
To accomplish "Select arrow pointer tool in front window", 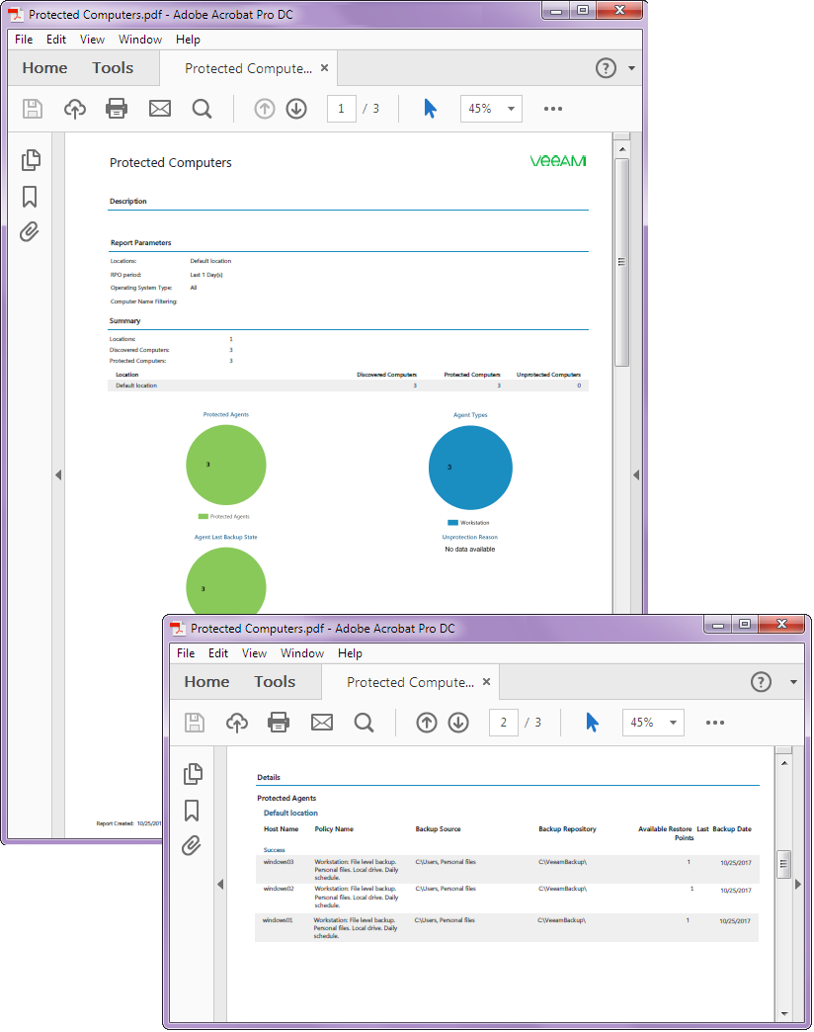I will [592, 722].
